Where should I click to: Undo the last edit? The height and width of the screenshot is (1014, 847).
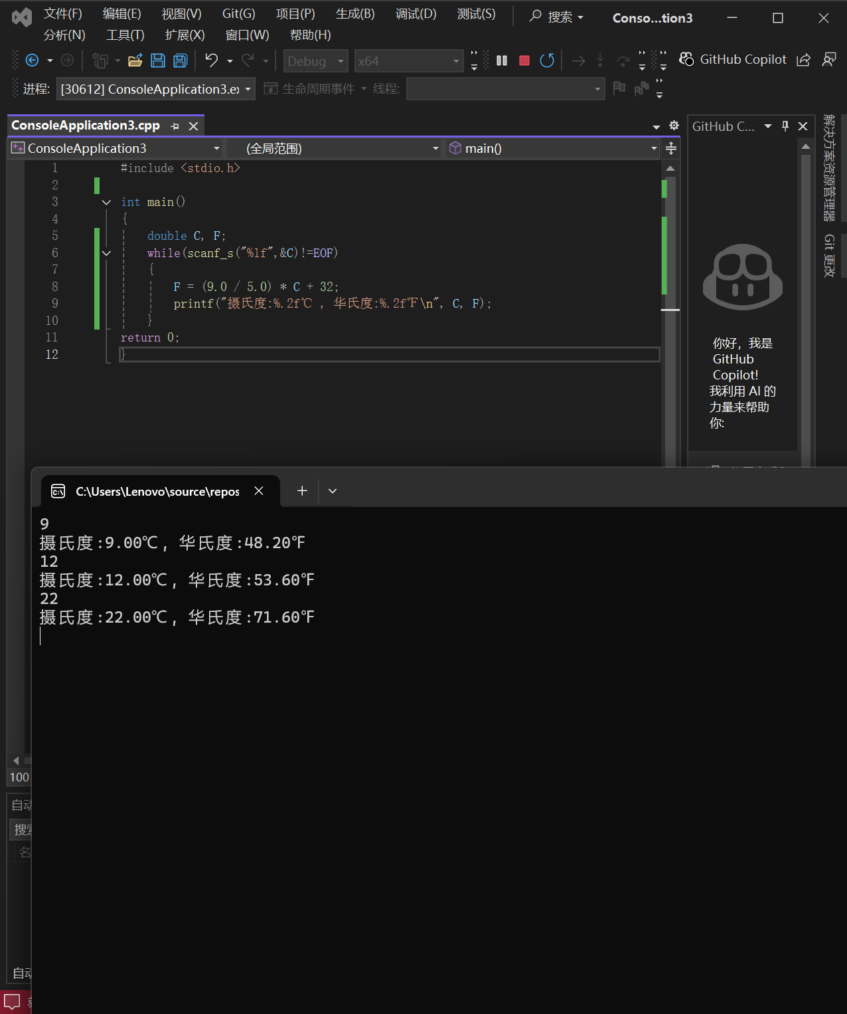point(212,60)
